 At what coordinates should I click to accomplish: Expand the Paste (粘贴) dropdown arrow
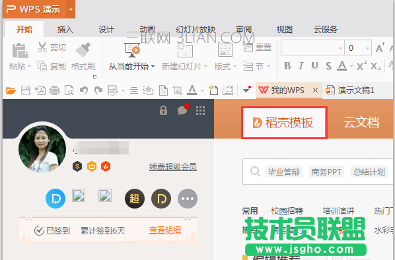coord(29,67)
